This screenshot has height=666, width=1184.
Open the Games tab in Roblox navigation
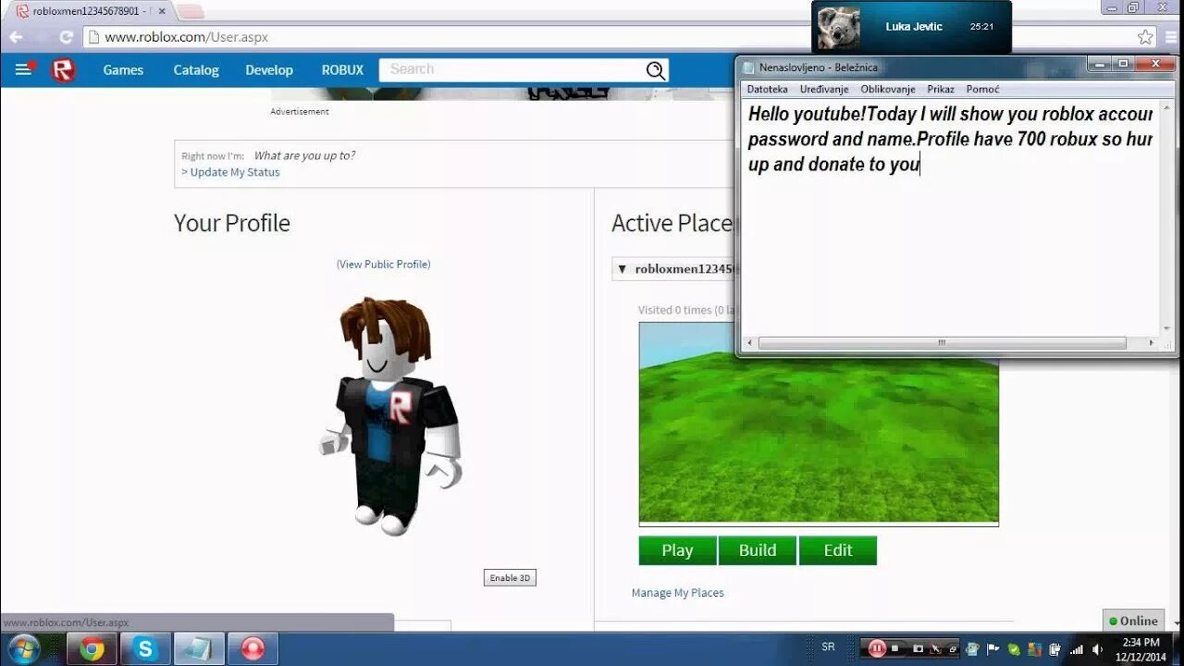coord(123,69)
